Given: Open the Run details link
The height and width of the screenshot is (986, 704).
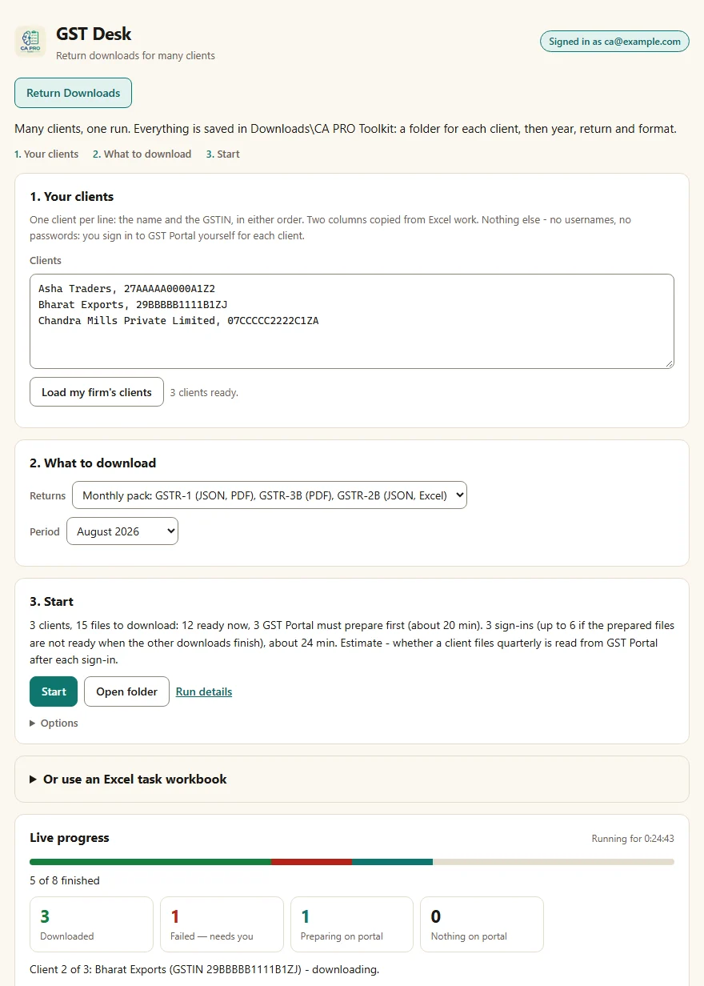Looking at the screenshot, I should pos(204,691).
